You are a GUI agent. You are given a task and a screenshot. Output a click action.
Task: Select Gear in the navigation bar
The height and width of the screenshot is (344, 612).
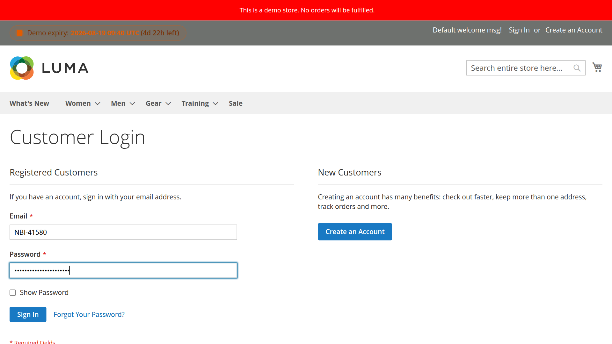[x=154, y=103]
